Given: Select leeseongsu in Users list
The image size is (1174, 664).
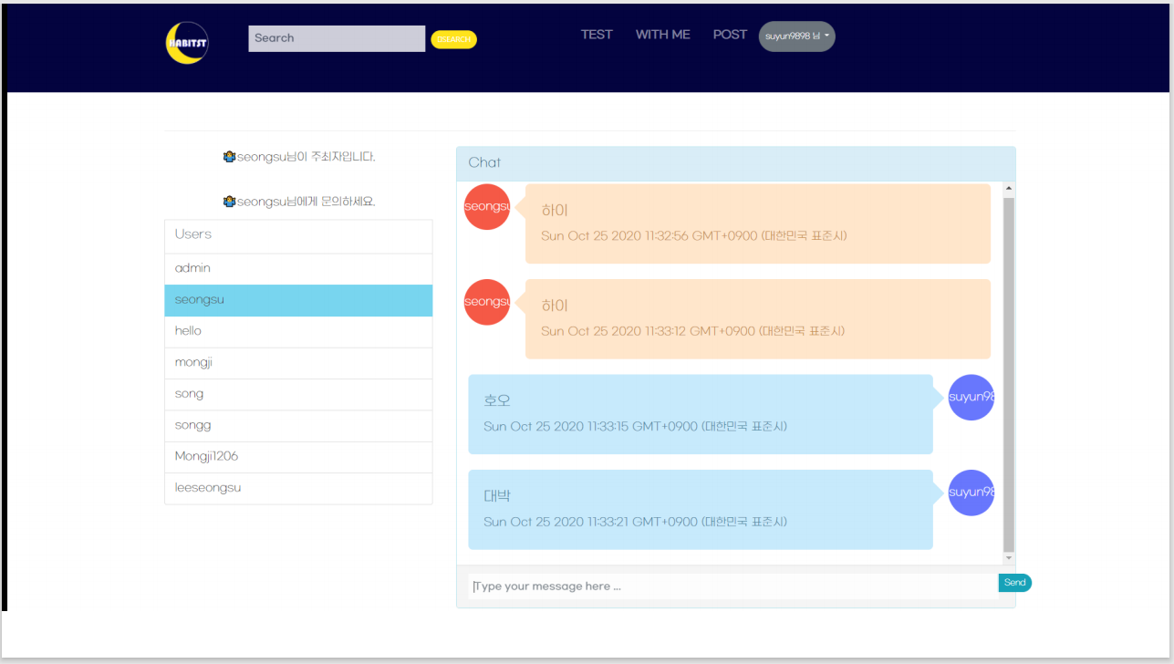Looking at the screenshot, I should (x=298, y=488).
